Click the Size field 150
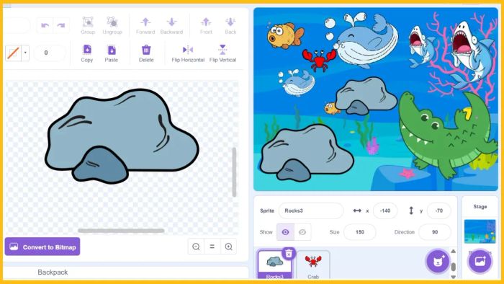Viewport: 504px width, 284px height. pos(360,232)
